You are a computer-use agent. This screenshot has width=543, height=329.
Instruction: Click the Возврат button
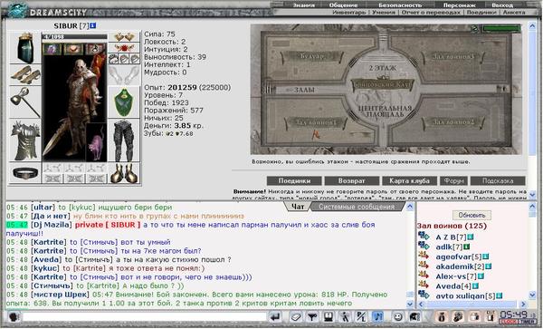point(351,180)
